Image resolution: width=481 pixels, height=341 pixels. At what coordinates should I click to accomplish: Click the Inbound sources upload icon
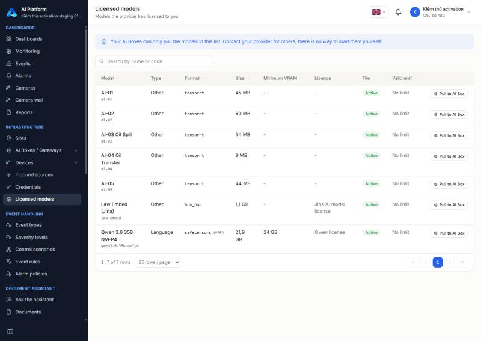click(8, 174)
